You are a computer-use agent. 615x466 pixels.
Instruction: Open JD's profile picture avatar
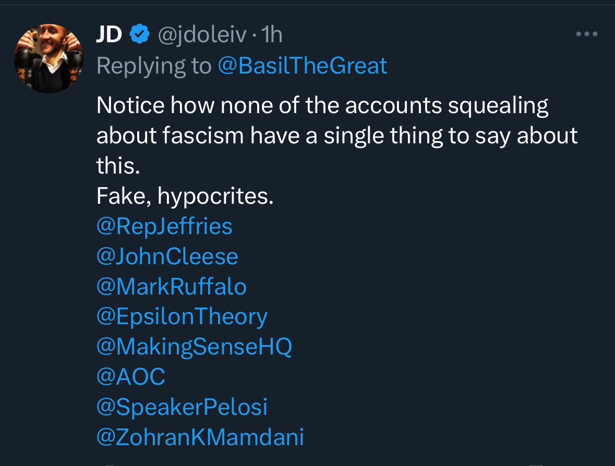point(49,58)
